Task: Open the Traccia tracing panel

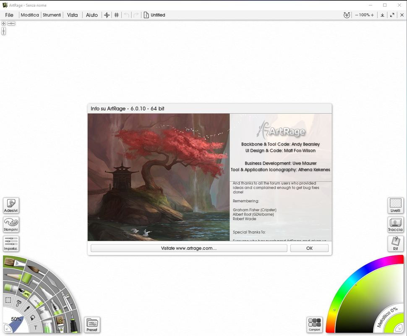Action: tap(395, 225)
